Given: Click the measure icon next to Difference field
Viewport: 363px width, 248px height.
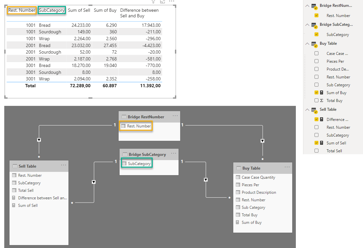Looking at the screenshot, I should click(322, 119).
